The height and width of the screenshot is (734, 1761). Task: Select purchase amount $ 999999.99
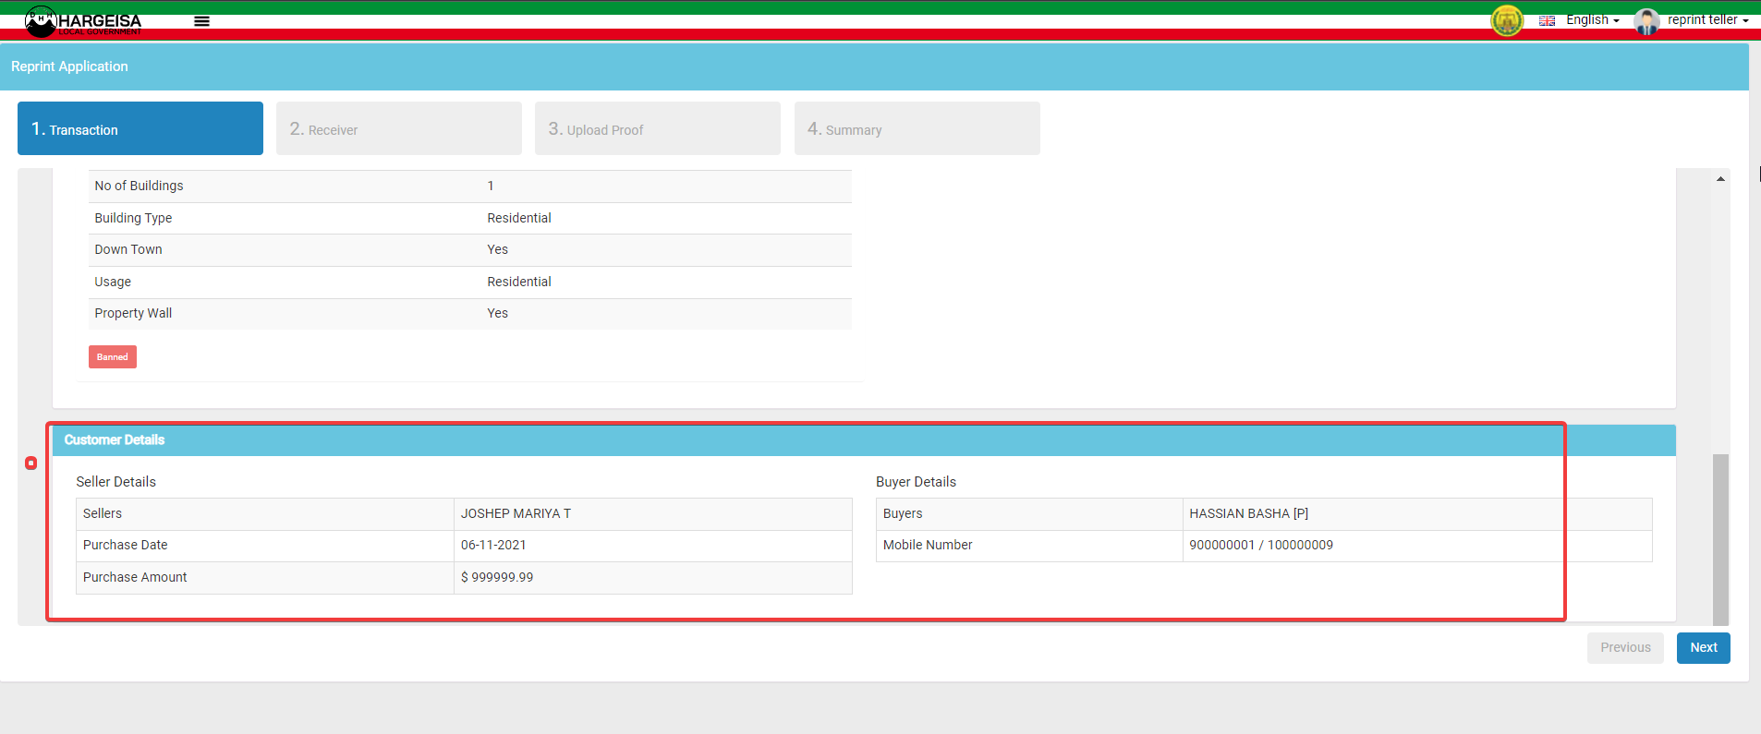[497, 577]
